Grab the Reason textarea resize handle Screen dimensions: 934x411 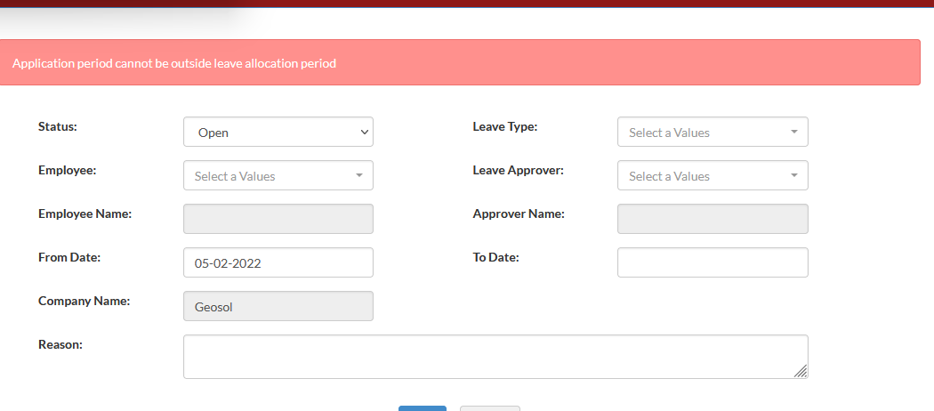801,371
